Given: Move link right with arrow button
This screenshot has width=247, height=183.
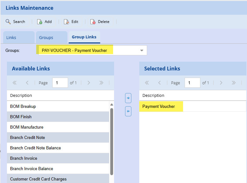Looking at the screenshot, I should [128, 98].
